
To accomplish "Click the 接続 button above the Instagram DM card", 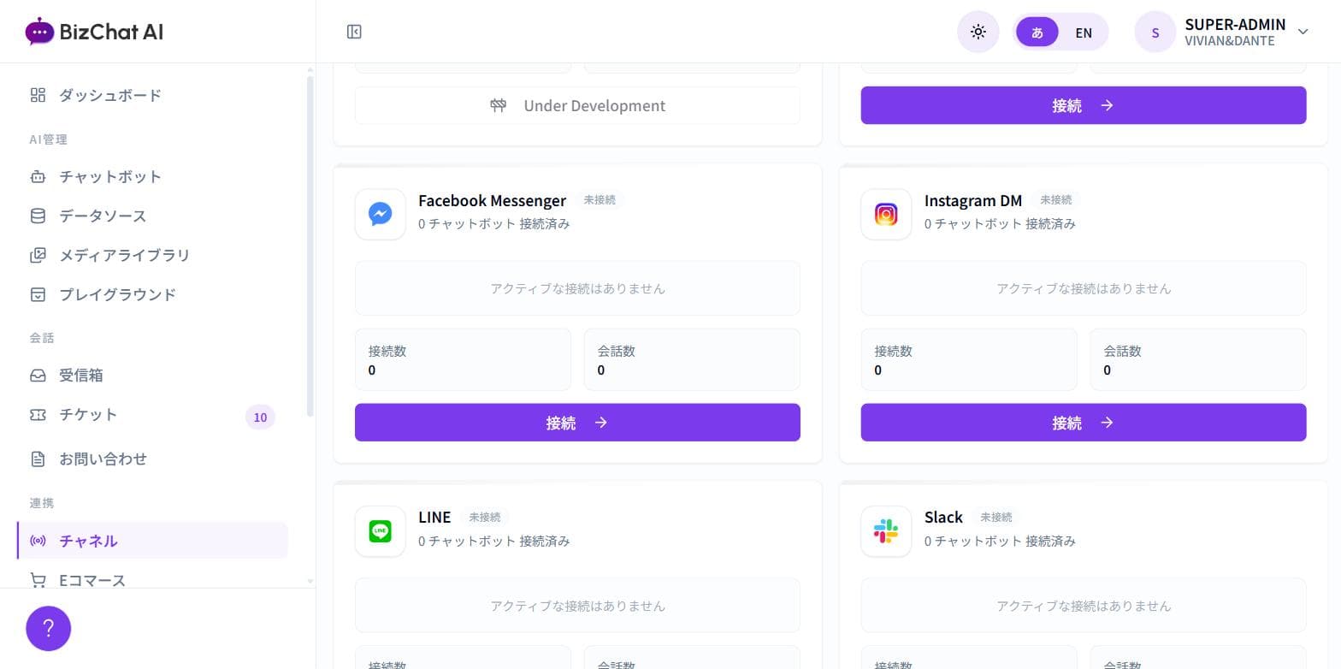I will coord(1084,105).
